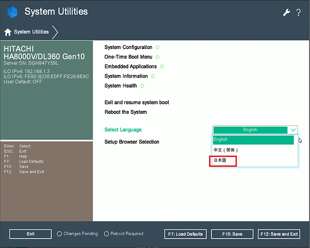This screenshot has height=248, width=310.
Task: Click the 'ESC: Exit' key hint
Action: [x=15, y=151]
